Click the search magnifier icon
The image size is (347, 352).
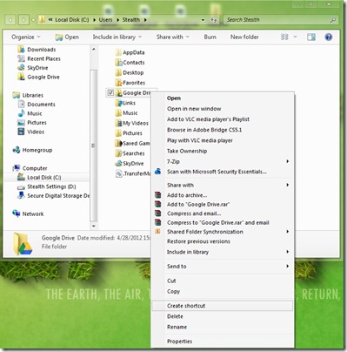click(333, 20)
